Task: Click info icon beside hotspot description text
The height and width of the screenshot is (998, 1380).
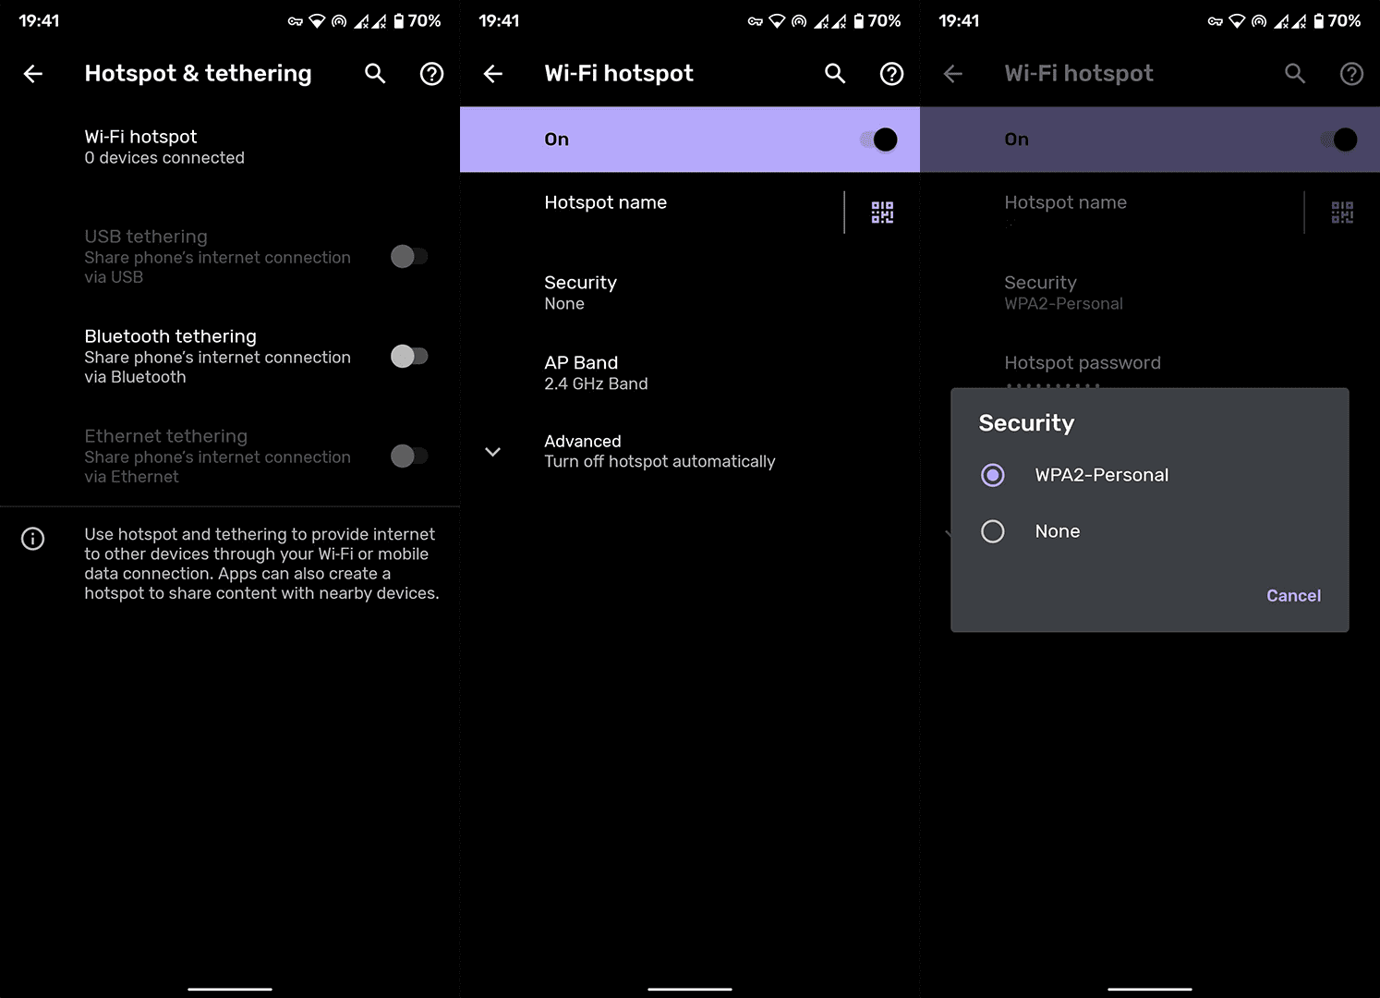Action: click(x=33, y=539)
